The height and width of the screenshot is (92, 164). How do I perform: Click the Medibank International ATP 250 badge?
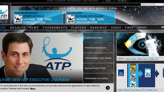(x=18, y=19)
